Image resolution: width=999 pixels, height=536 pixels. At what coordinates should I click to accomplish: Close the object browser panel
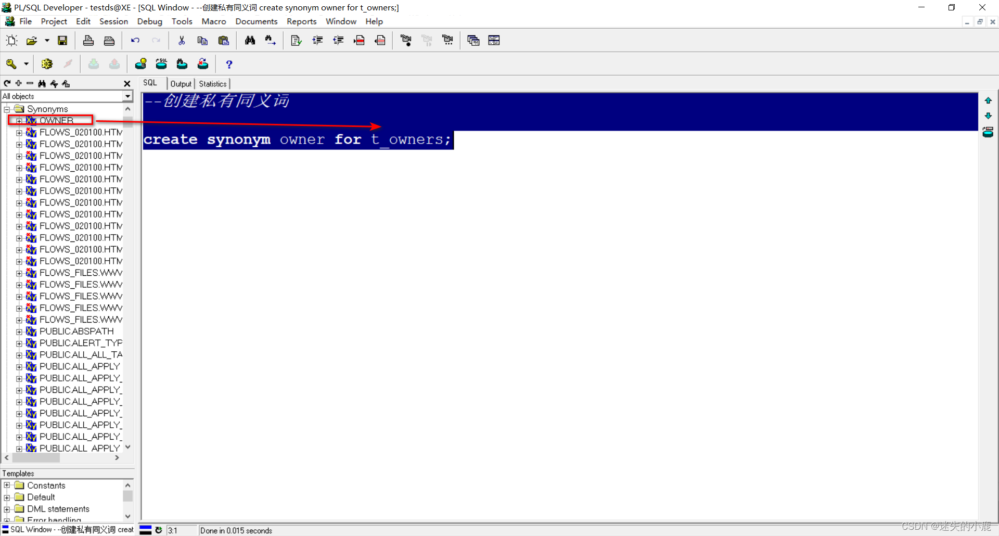point(127,84)
